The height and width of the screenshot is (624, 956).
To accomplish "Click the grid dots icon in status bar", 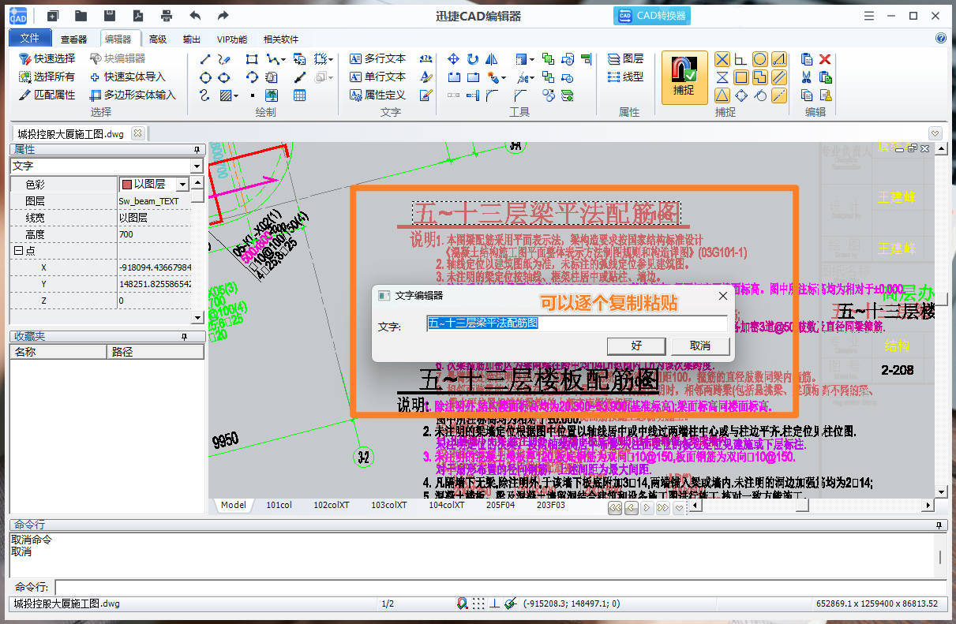I will tap(478, 603).
